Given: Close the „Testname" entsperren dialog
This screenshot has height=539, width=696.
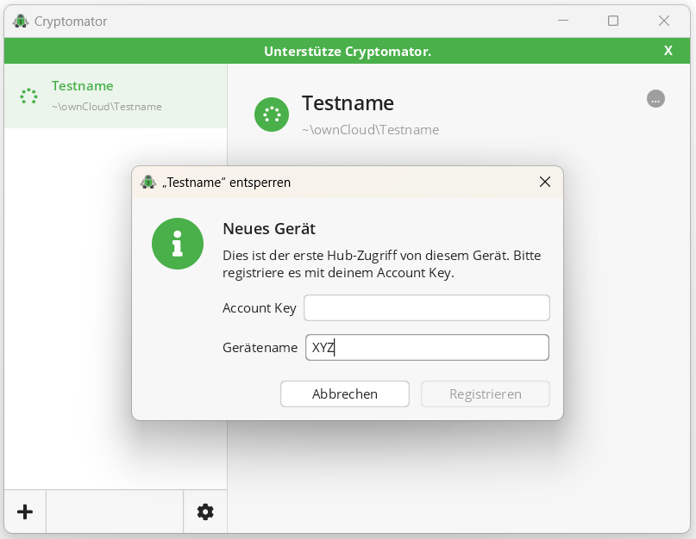Looking at the screenshot, I should (544, 182).
